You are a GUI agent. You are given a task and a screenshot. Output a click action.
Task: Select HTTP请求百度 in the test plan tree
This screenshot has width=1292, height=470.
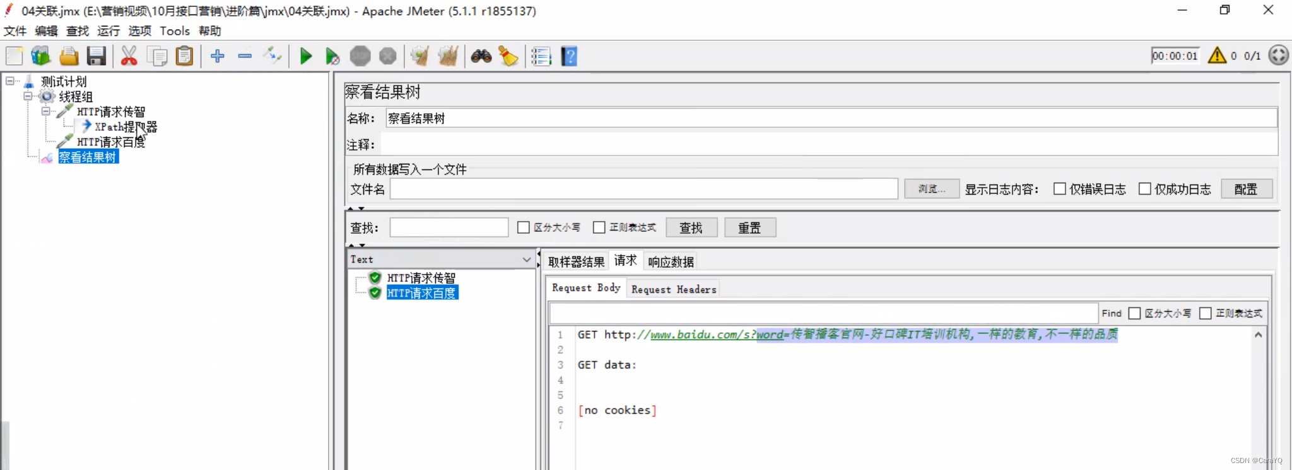(110, 142)
